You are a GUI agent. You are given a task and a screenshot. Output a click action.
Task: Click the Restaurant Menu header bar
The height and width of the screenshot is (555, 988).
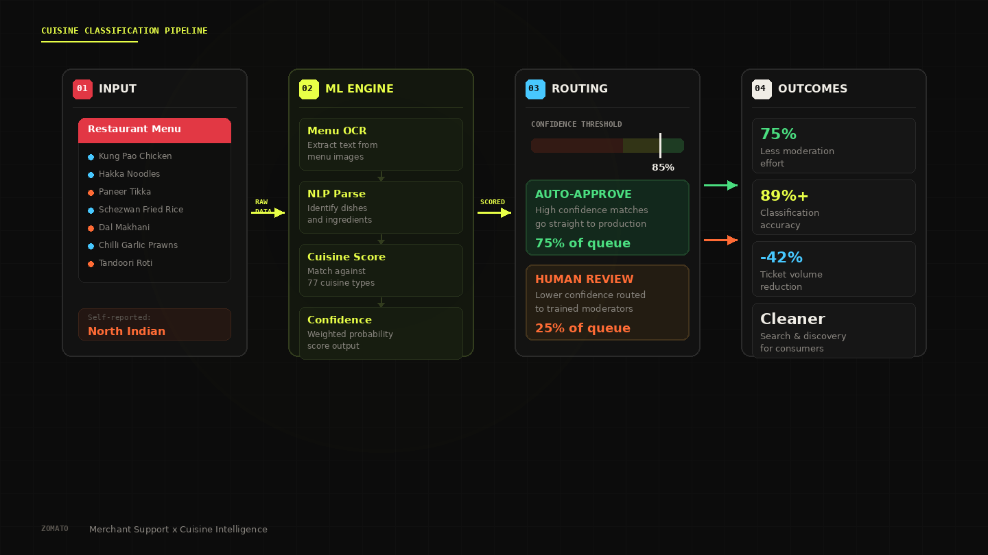[154, 130]
